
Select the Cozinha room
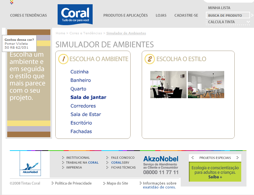pyautogui.click(x=80, y=72)
